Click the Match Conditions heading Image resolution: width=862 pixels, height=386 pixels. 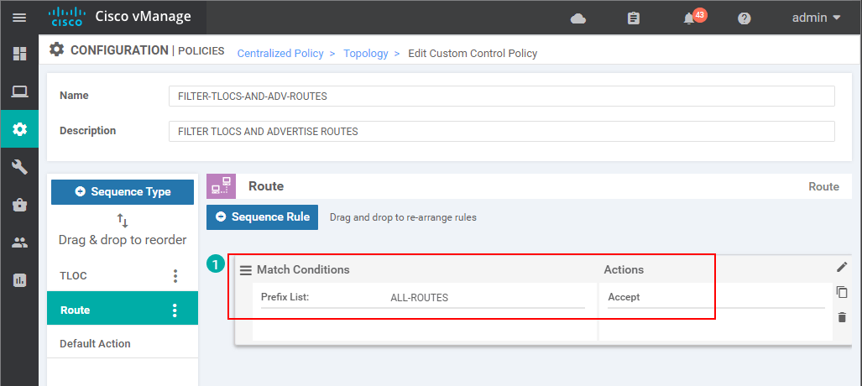coord(303,270)
